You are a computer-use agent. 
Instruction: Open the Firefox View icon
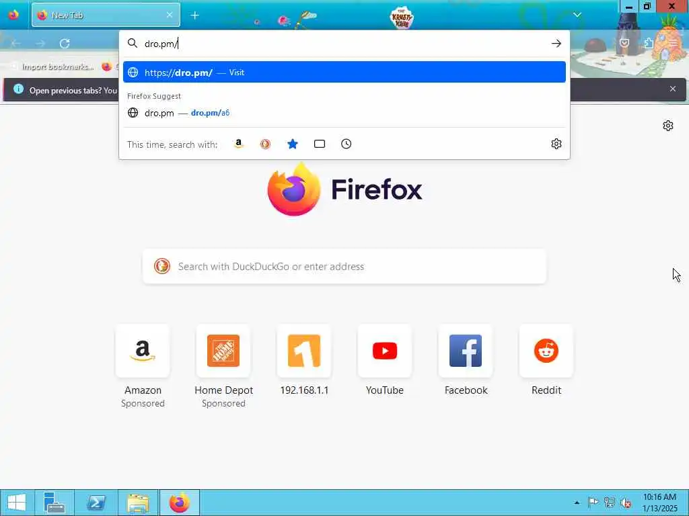click(x=13, y=15)
